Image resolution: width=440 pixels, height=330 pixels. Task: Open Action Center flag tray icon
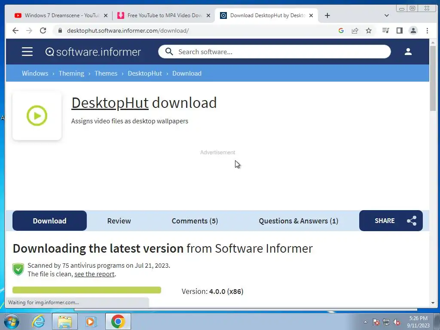[376, 322]
